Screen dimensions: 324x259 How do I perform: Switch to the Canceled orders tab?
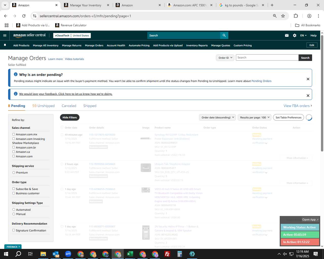click(x=69, y=106)
